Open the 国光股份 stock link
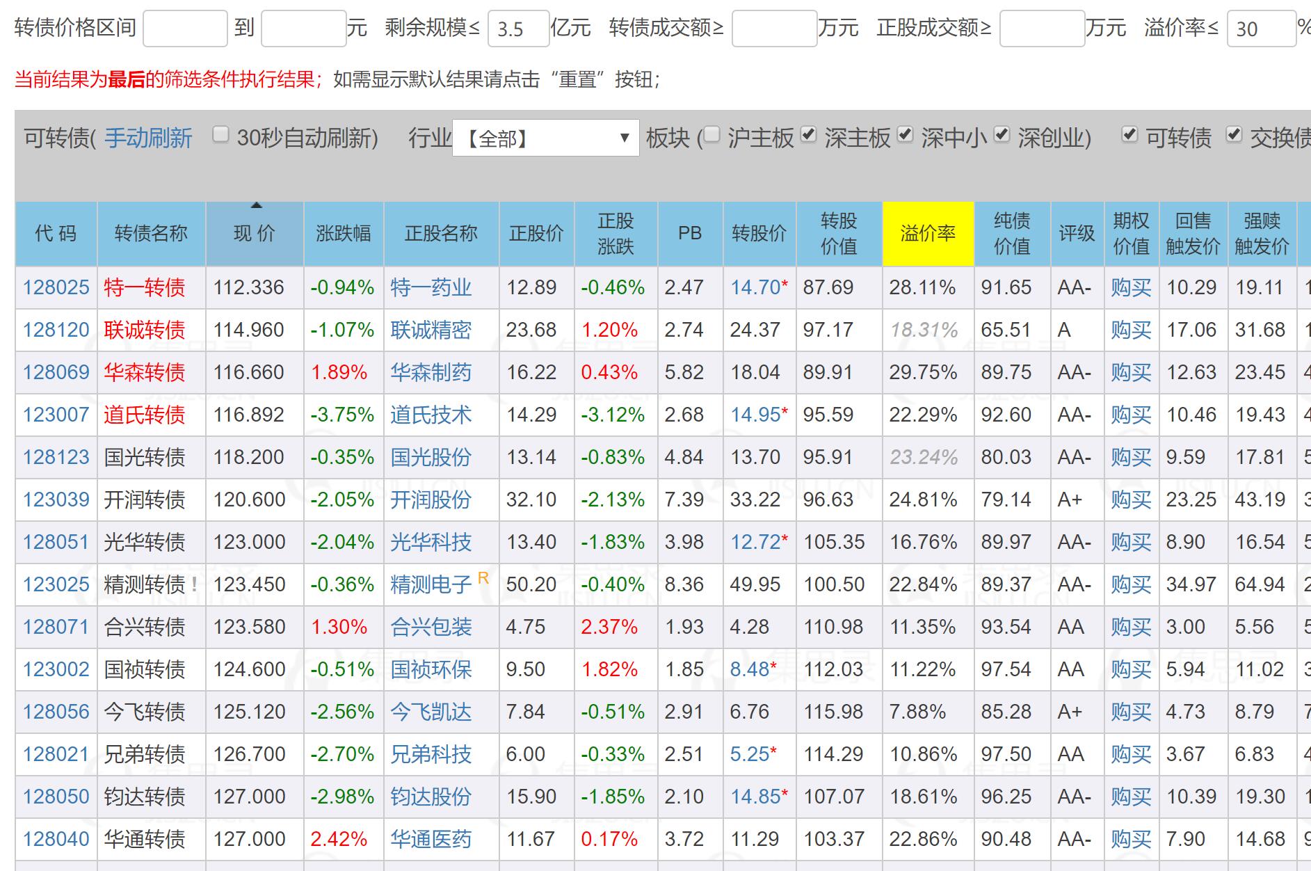The width and height of the screenshot is (1311, 871). pyautogui.click(x=431, y=457)
